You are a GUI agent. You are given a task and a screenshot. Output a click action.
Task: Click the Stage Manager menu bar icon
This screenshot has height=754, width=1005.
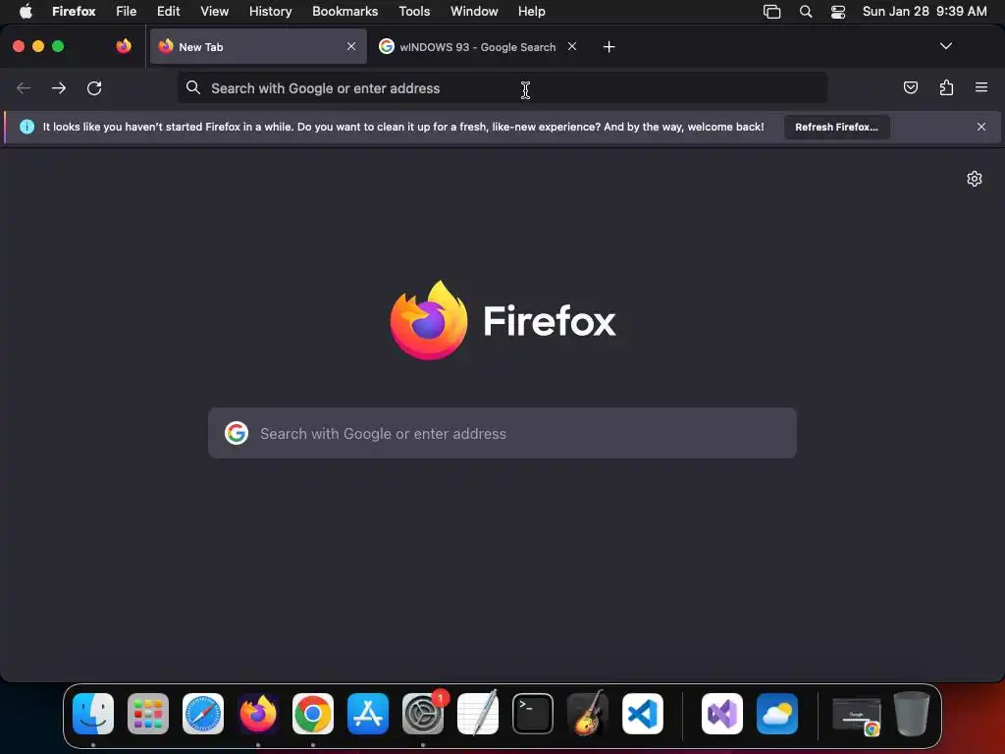point(771,12)
